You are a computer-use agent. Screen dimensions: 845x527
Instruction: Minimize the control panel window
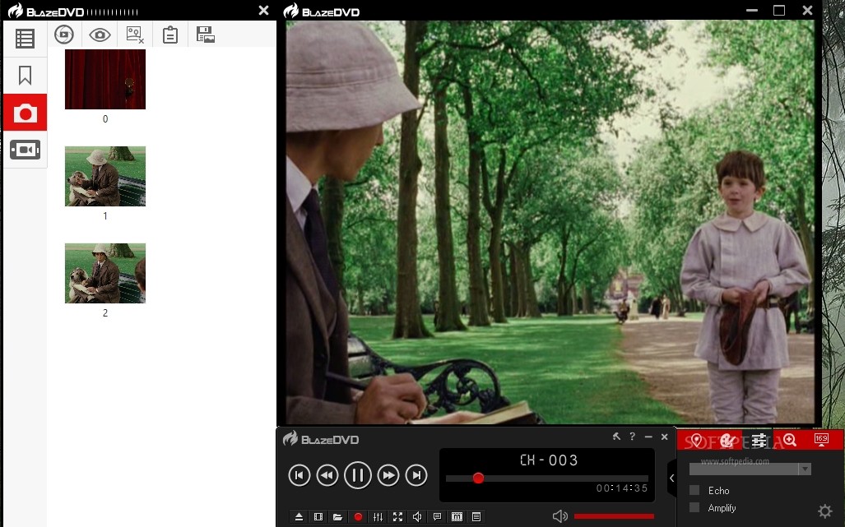coord(648,437)
